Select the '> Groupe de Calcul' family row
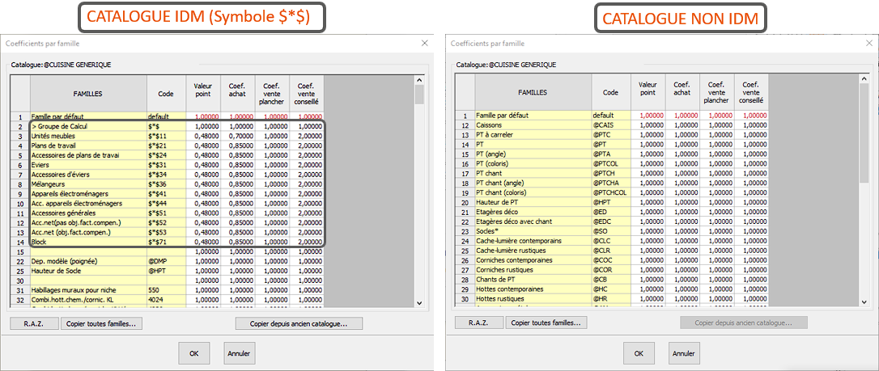The image size is (879, 371). click(x=88, y=126)
